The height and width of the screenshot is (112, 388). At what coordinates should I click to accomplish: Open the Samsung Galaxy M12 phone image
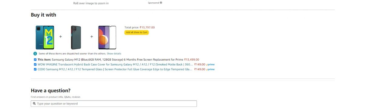[x=45, y=37]
